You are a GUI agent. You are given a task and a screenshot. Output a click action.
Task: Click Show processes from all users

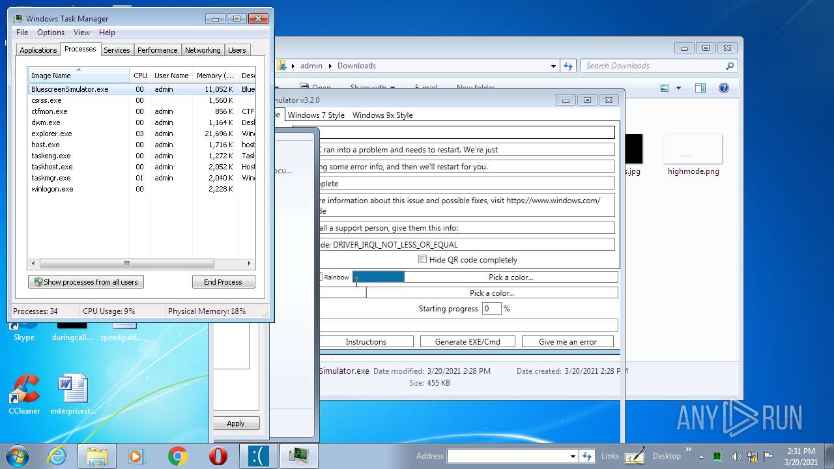86,282
